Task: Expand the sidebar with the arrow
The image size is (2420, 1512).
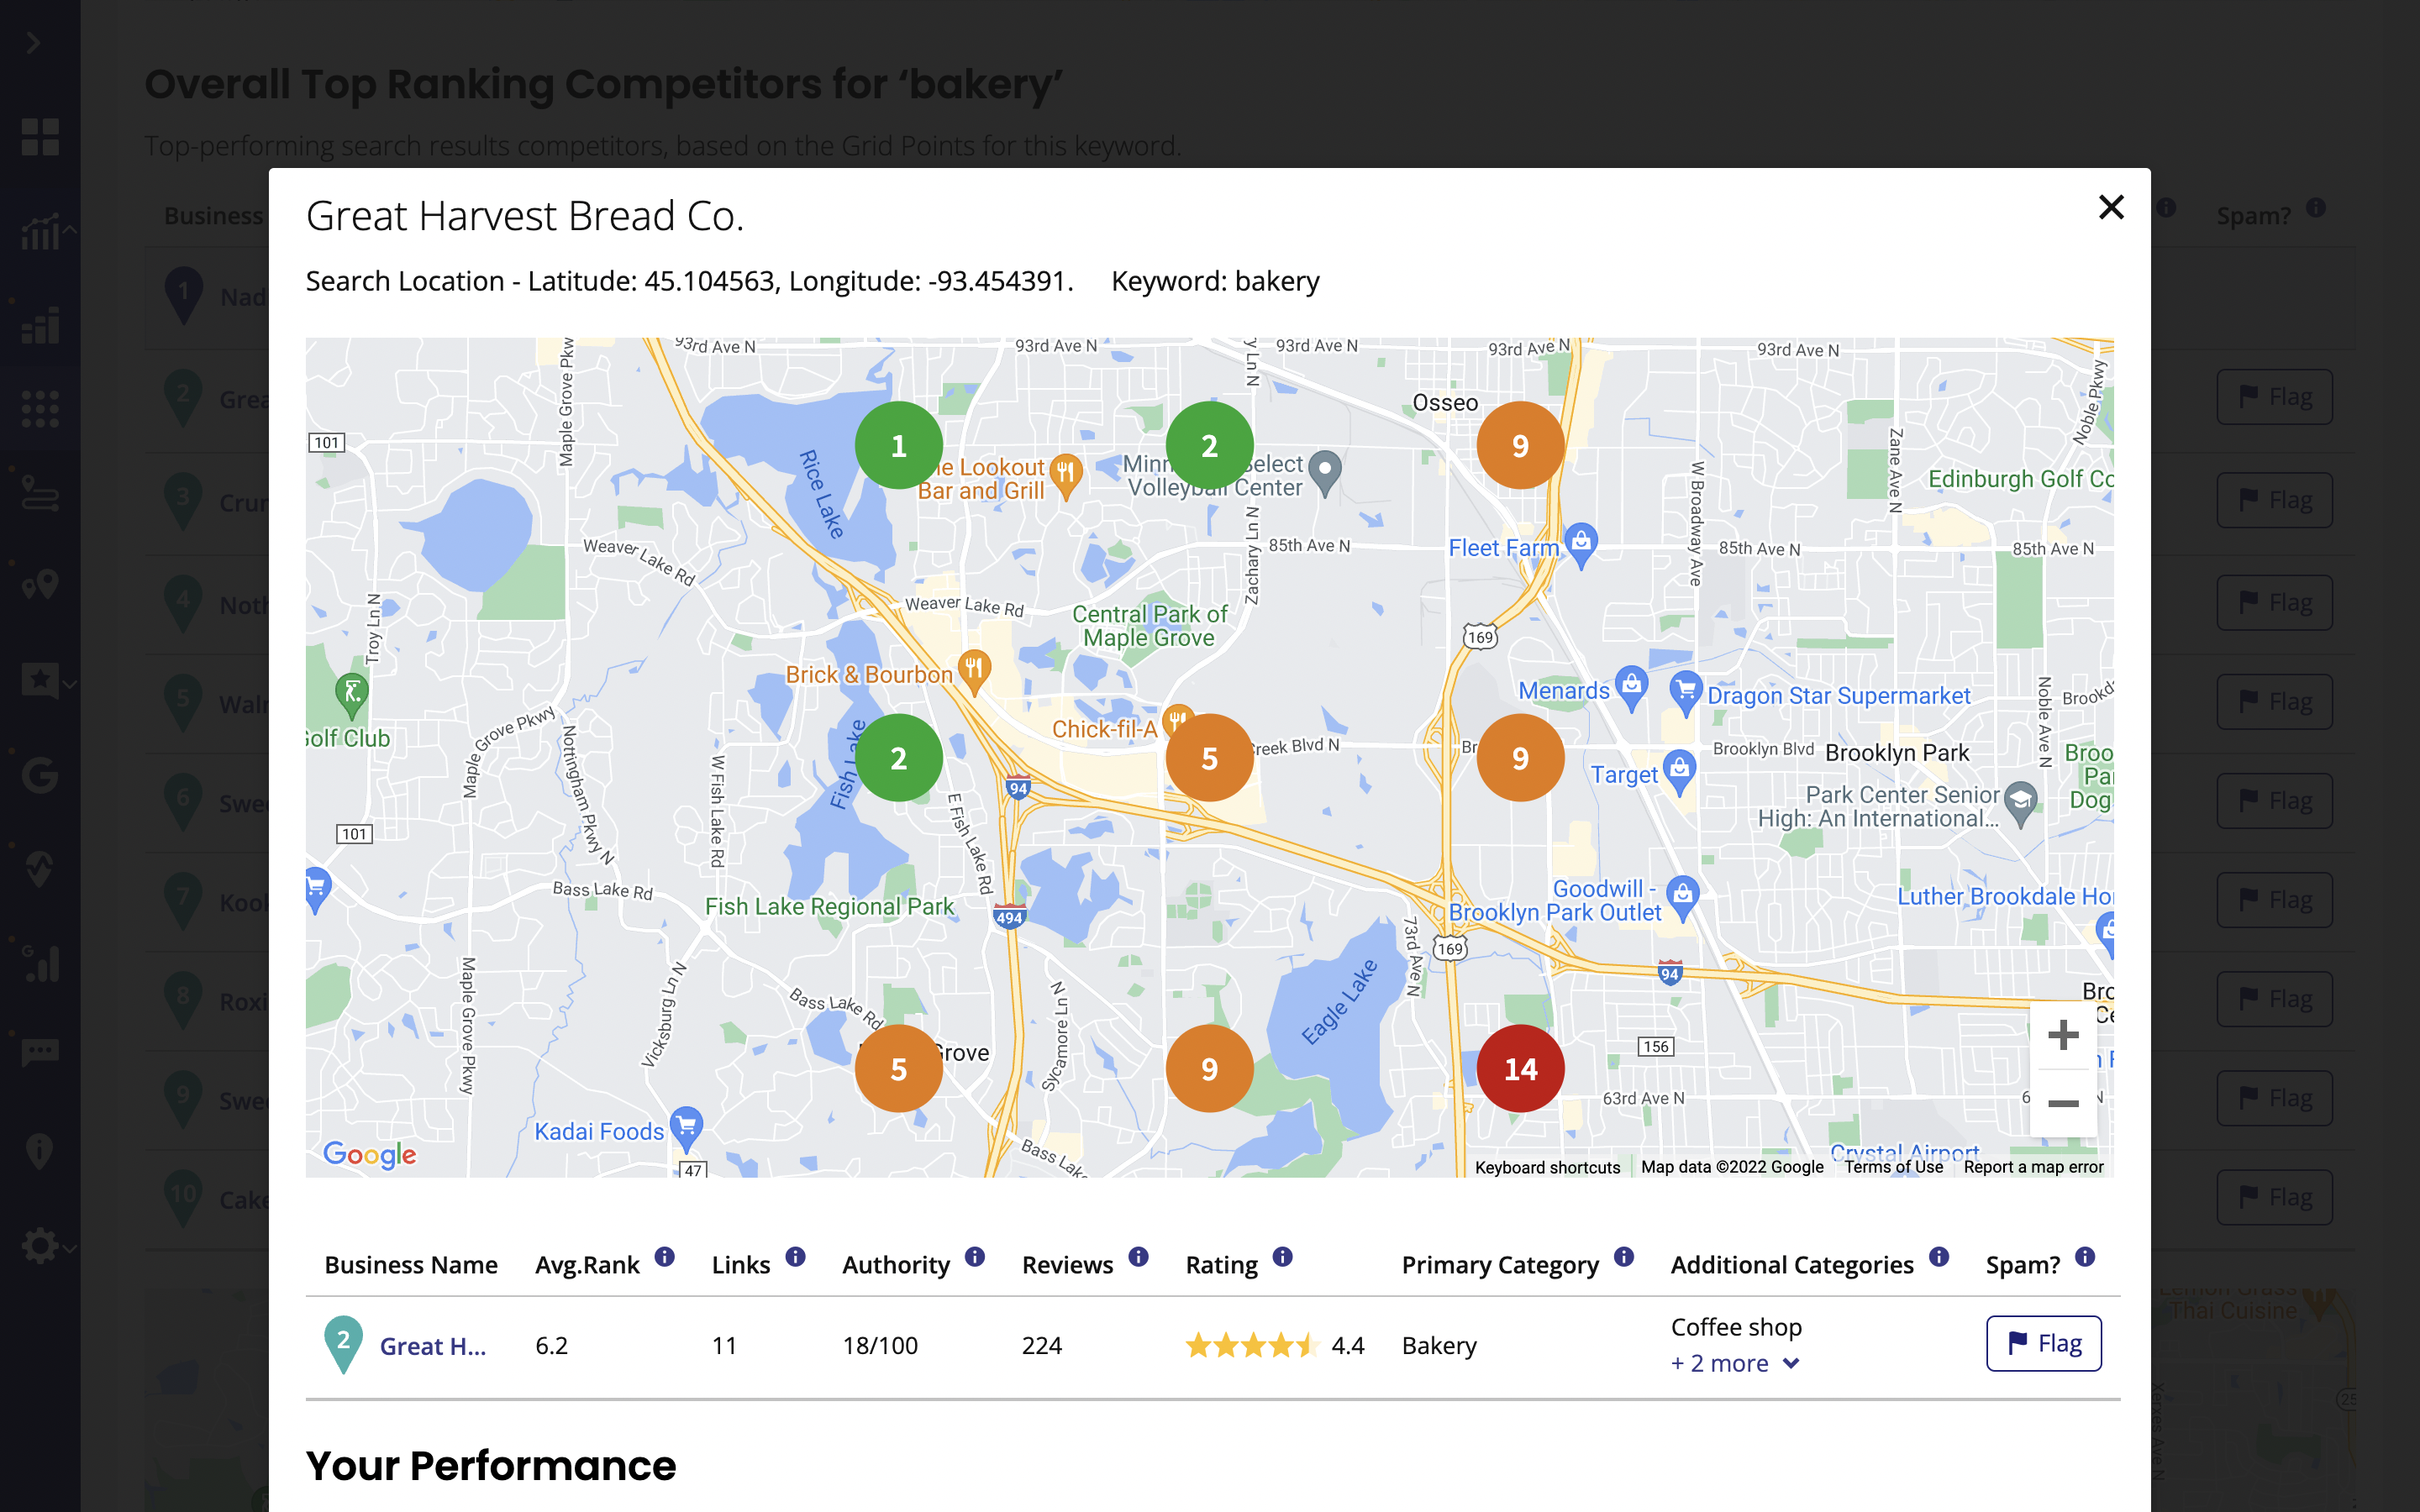Action: (x=33, y=42)
